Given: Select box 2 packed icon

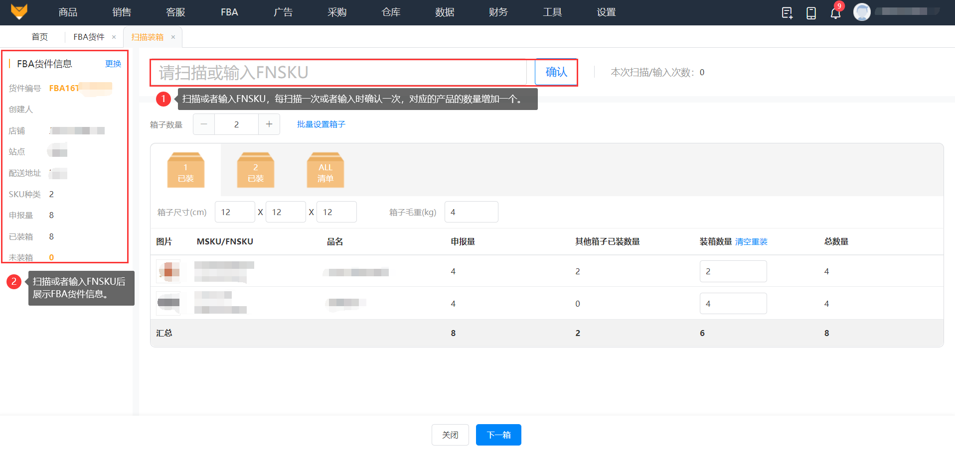Looking at the screenshot, I should pyautogui.click(x=255, y=170).
